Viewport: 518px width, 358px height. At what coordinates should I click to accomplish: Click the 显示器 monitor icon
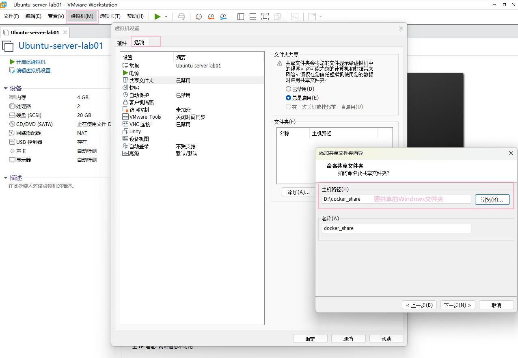[12, 160]
